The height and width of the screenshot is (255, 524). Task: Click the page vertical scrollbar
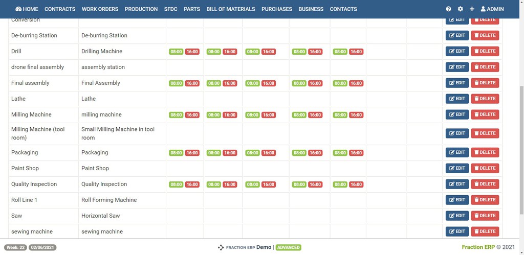click(x=521, y=150)
